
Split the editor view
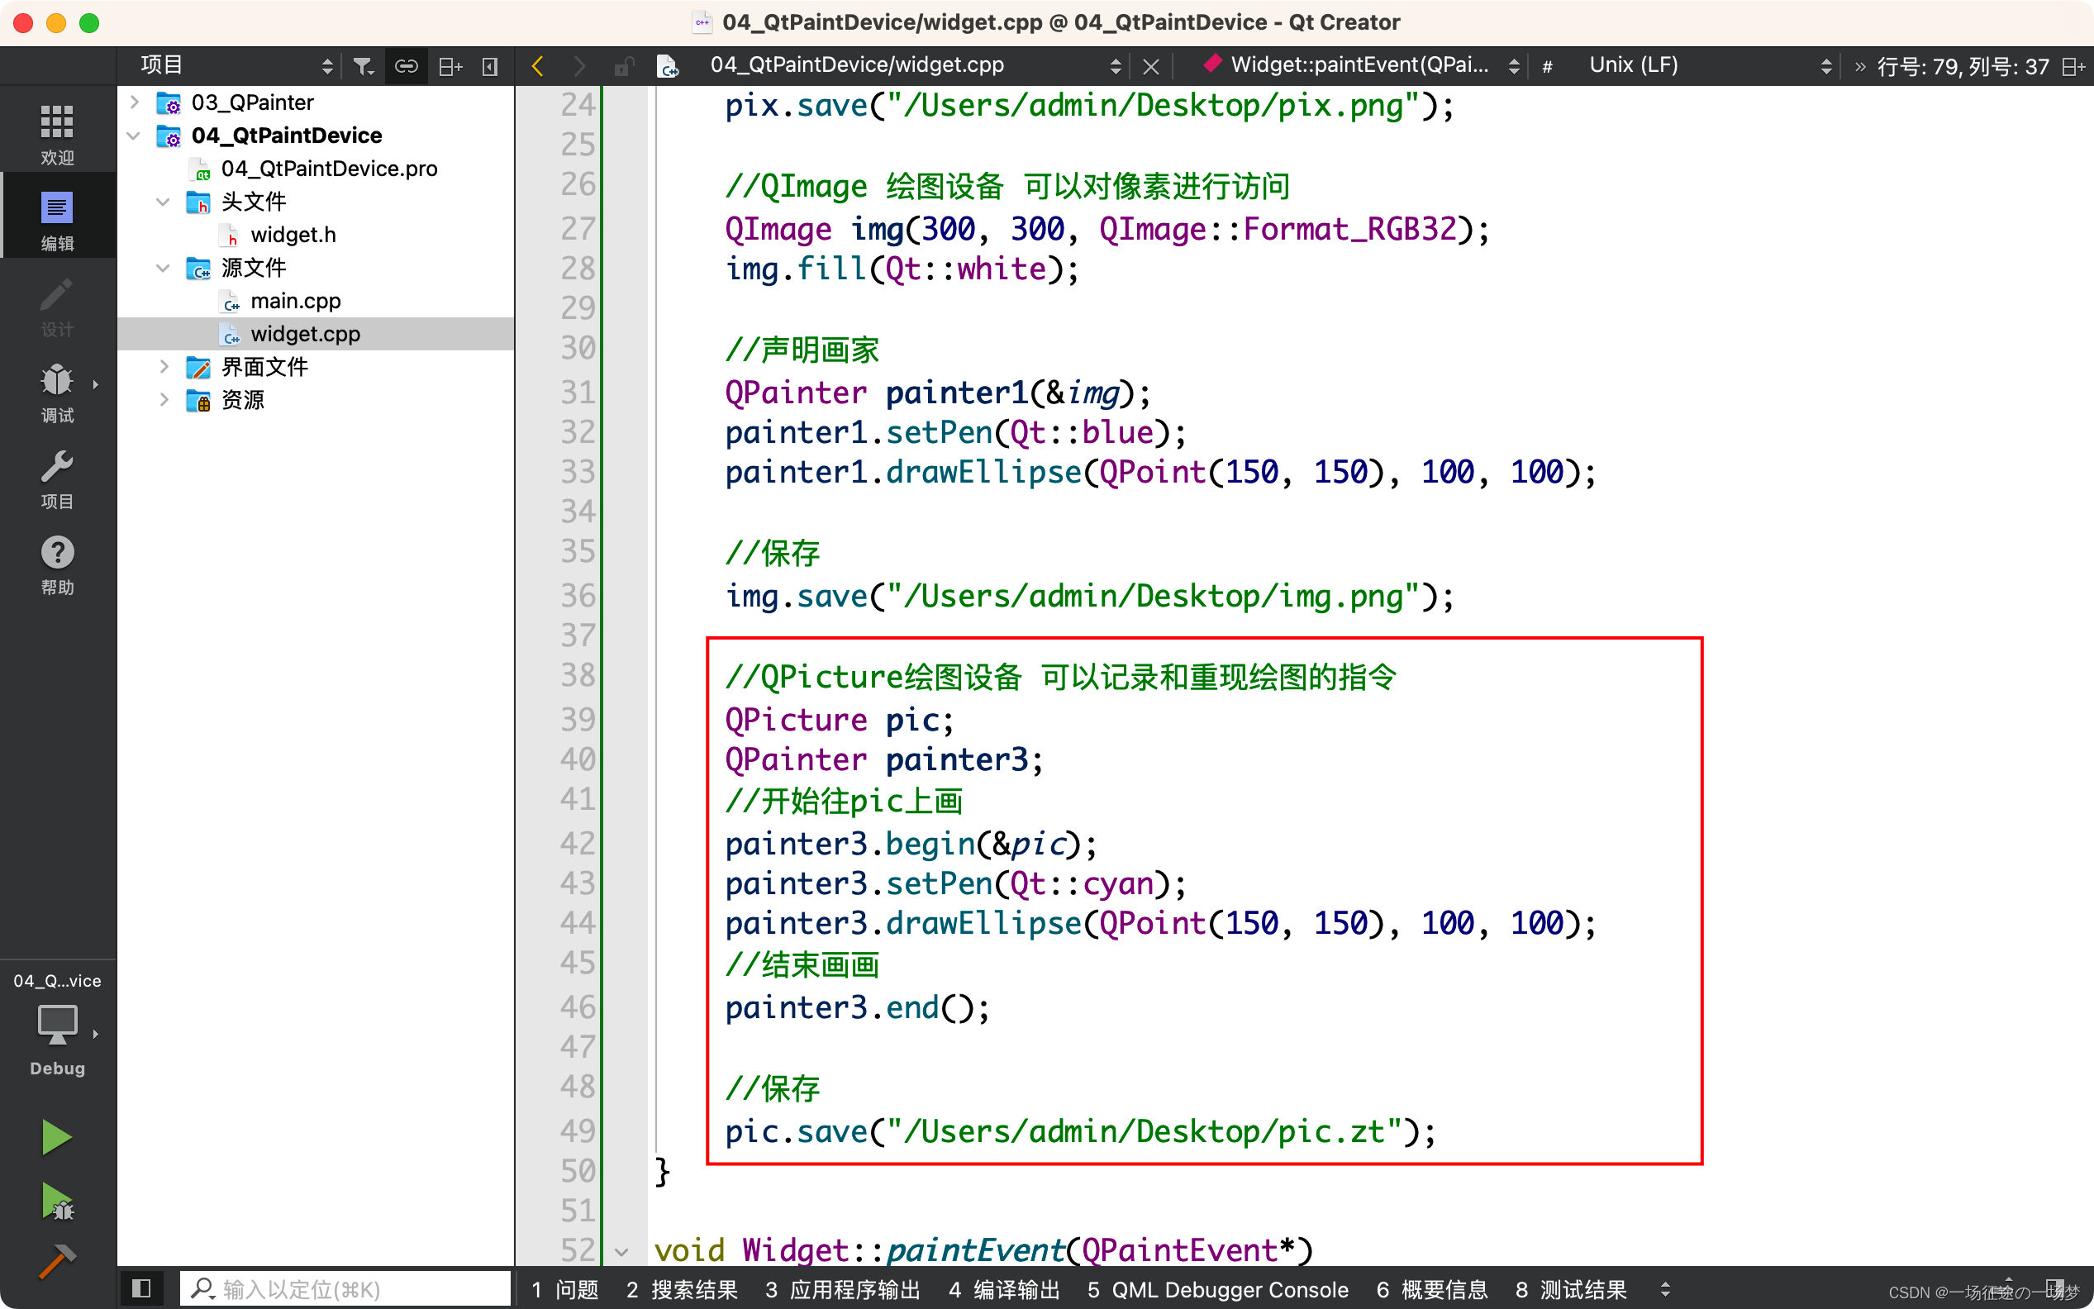point(2073,66)
